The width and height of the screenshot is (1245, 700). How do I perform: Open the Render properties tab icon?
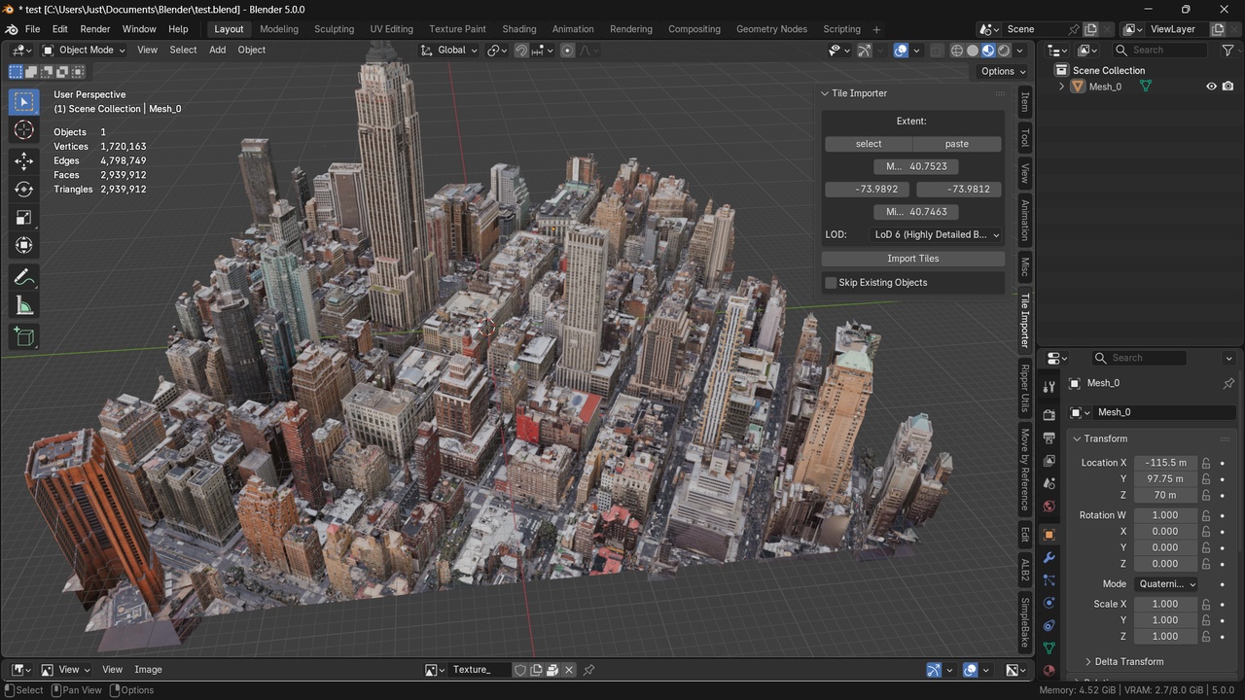(x=1049, y=415)
